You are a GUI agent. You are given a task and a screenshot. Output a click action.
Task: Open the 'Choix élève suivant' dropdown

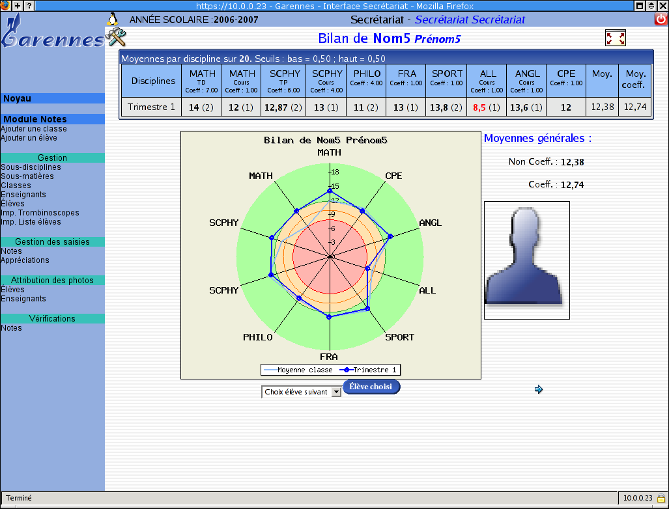click(x=301, y=392)
